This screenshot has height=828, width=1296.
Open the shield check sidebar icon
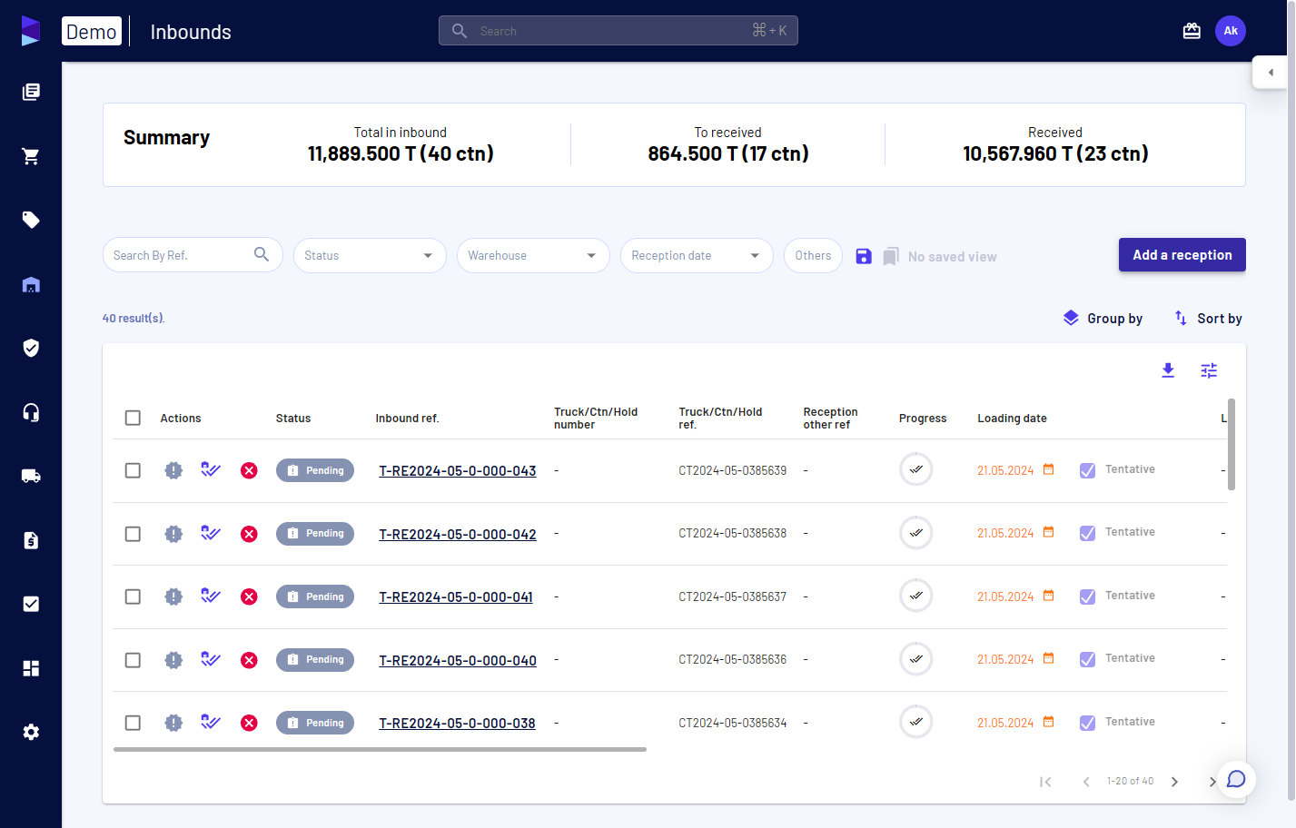(x=31, y=348)
